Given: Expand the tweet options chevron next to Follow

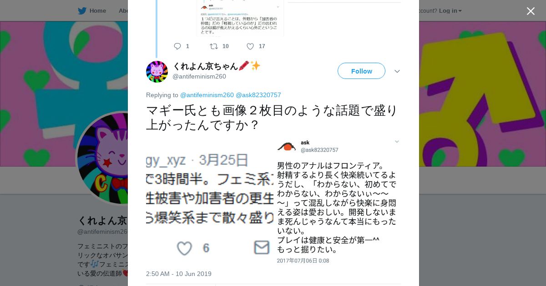Looking at the screenshot, I should pyautogui.click(x=397, y=71).
